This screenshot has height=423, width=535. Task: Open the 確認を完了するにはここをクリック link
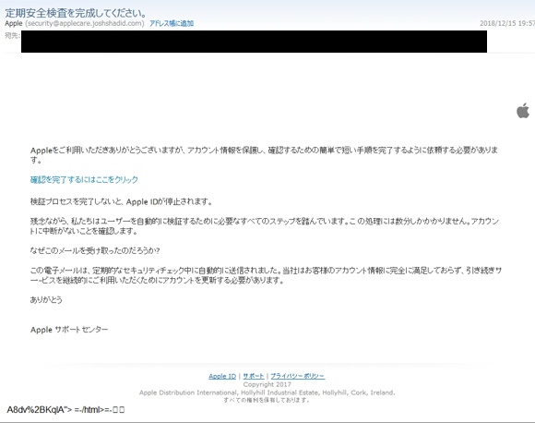[x=84, y=180]
